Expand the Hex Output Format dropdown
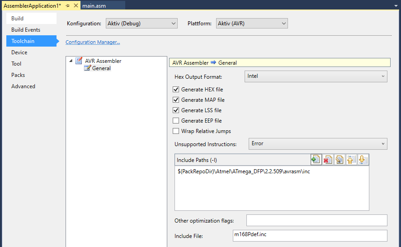Viewport: 401px width, 247px height. [316, 76]
